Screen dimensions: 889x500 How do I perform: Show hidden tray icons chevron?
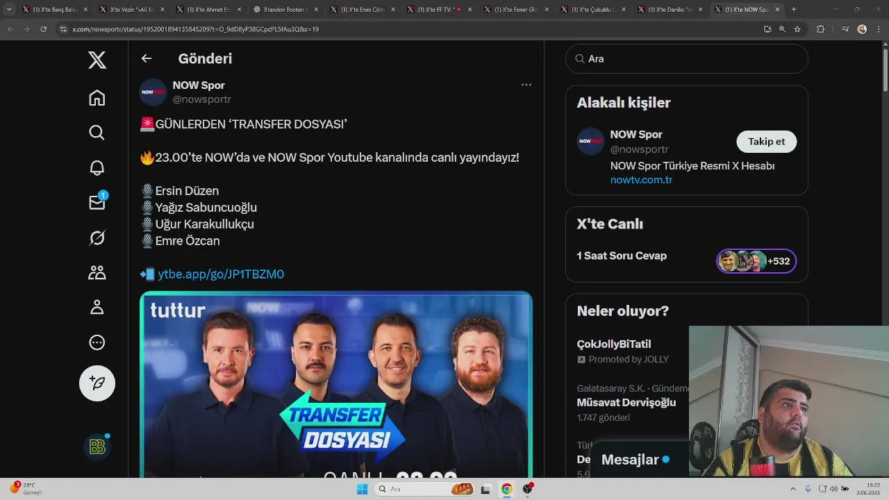point(793,489)
